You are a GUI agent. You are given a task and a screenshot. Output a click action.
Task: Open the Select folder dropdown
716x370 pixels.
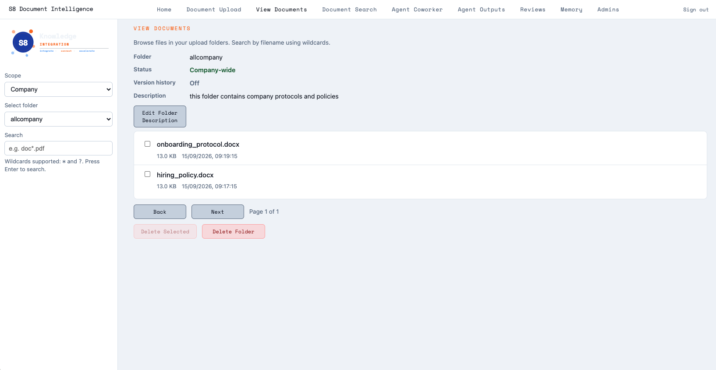pyautogui.click(x=58, y=119)
